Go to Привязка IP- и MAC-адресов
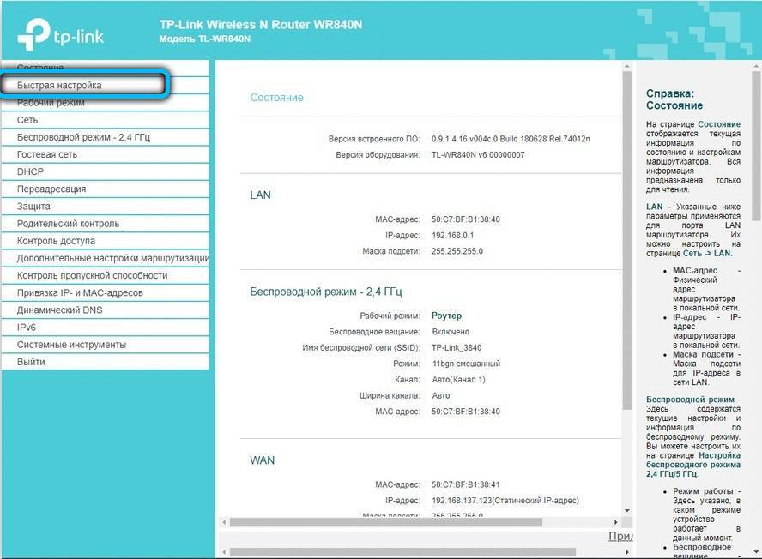Viewport: 762px width, 559px height. coord(80,292)
